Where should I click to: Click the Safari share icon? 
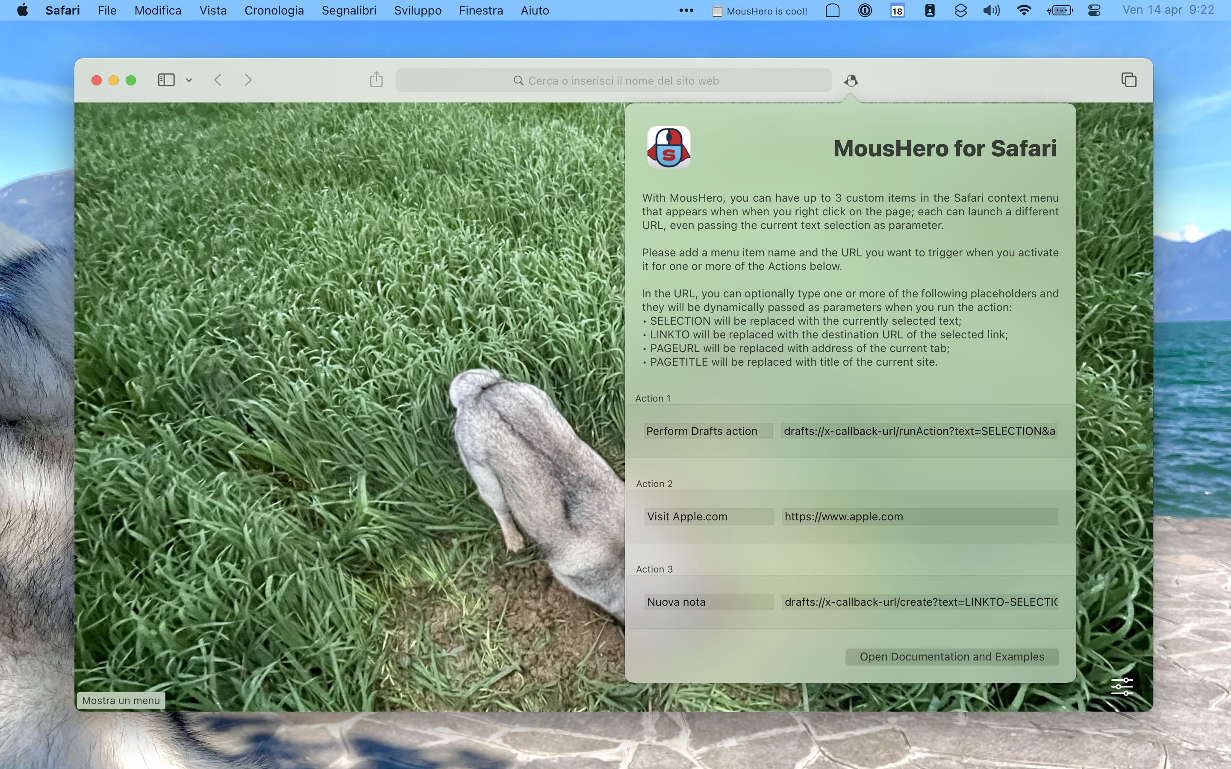coord(376,80)
